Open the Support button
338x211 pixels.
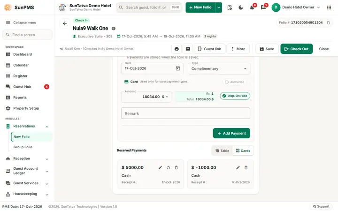click(x=321, y=206)
